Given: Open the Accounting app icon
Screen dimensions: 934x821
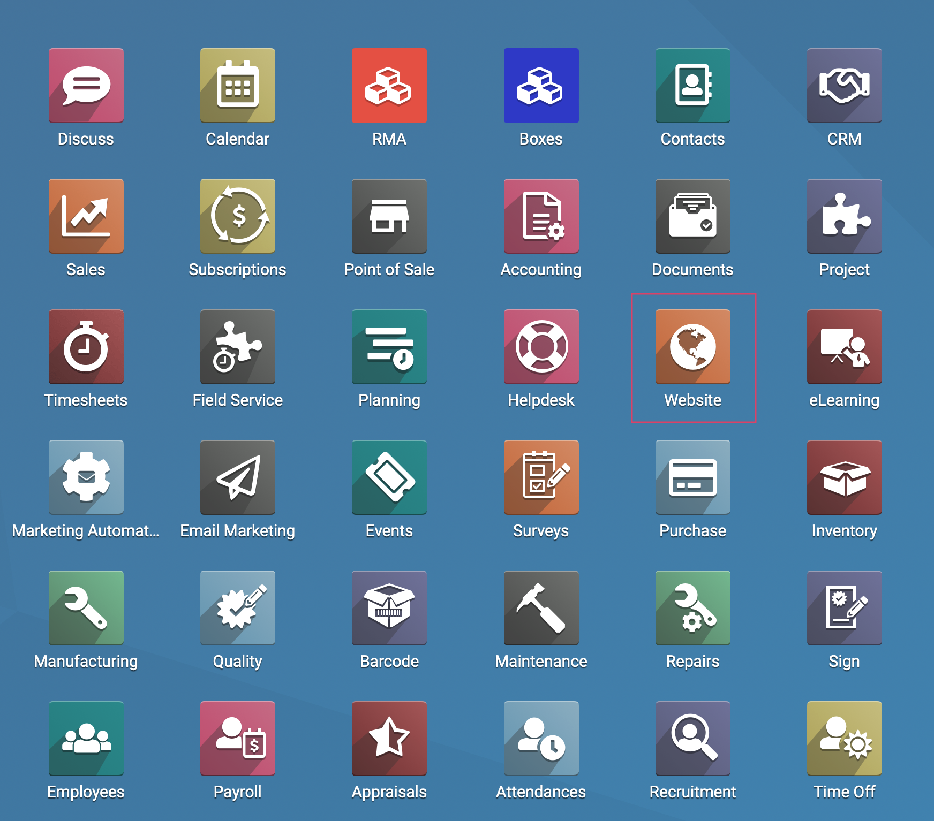Looking at the screenshot, I should pos(541,216).
